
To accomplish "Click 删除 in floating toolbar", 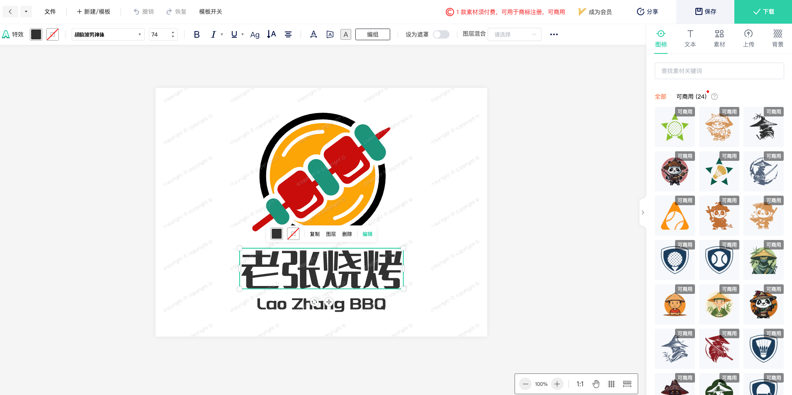I will tap(347, 234).
